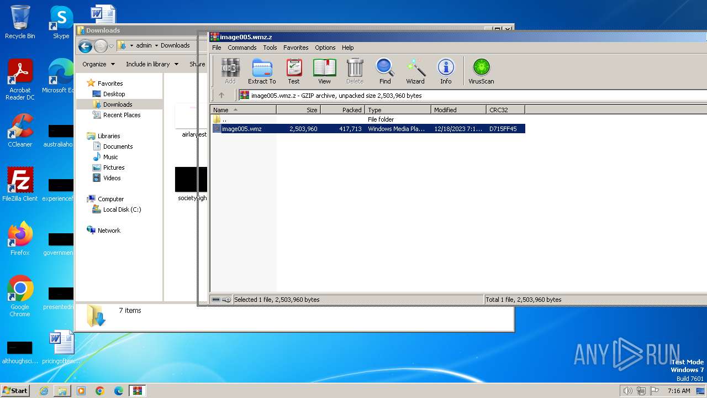Screen dimensions: 707x398
Task: Click the Extract To toolbar icon
Action: [x=262, y=71]
